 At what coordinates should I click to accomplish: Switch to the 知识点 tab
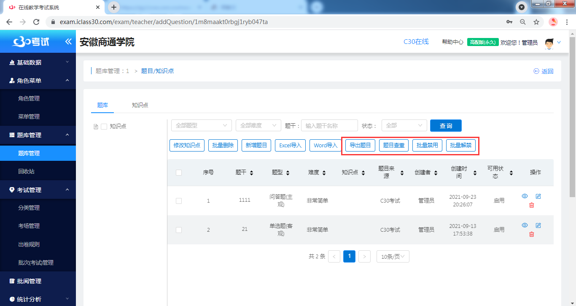(140, 105)
